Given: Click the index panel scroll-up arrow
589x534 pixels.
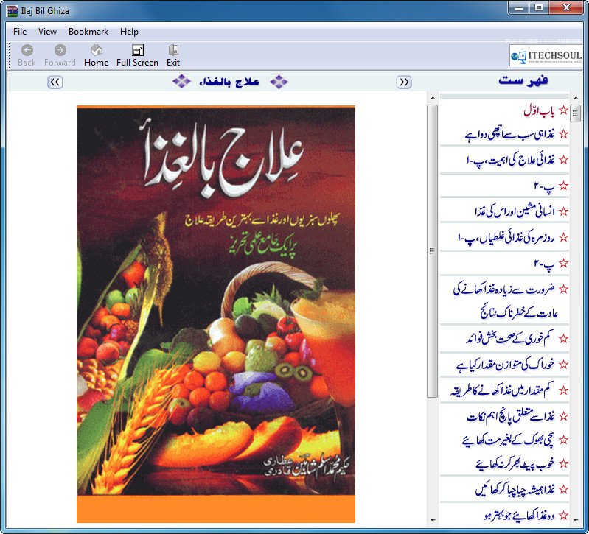Looking at the screenshot, I should [x=576, y=98].
